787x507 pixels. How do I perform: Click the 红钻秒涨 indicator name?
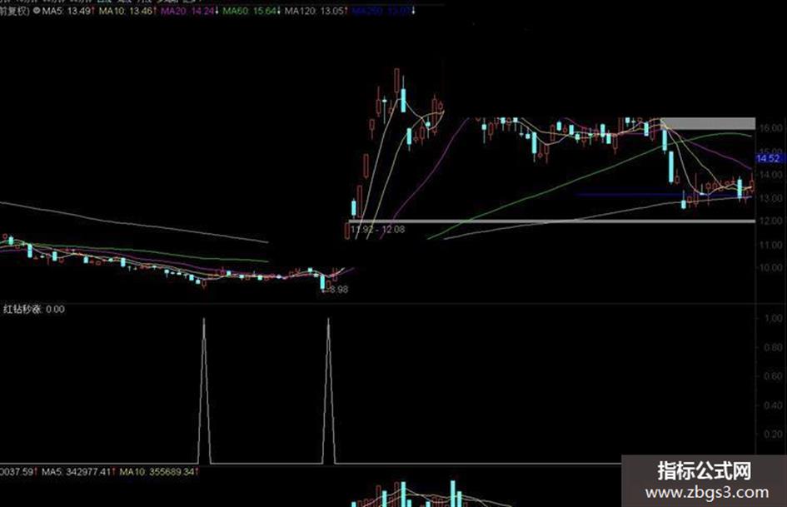pos(22,309)
